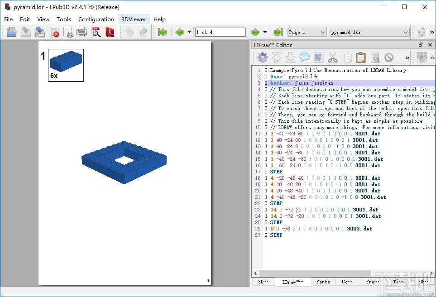436x297 pixels.
Task: Expand the overflow toolbar chevron in LDraw Editor
Action: pyautogui.click(x=407, y=57)
